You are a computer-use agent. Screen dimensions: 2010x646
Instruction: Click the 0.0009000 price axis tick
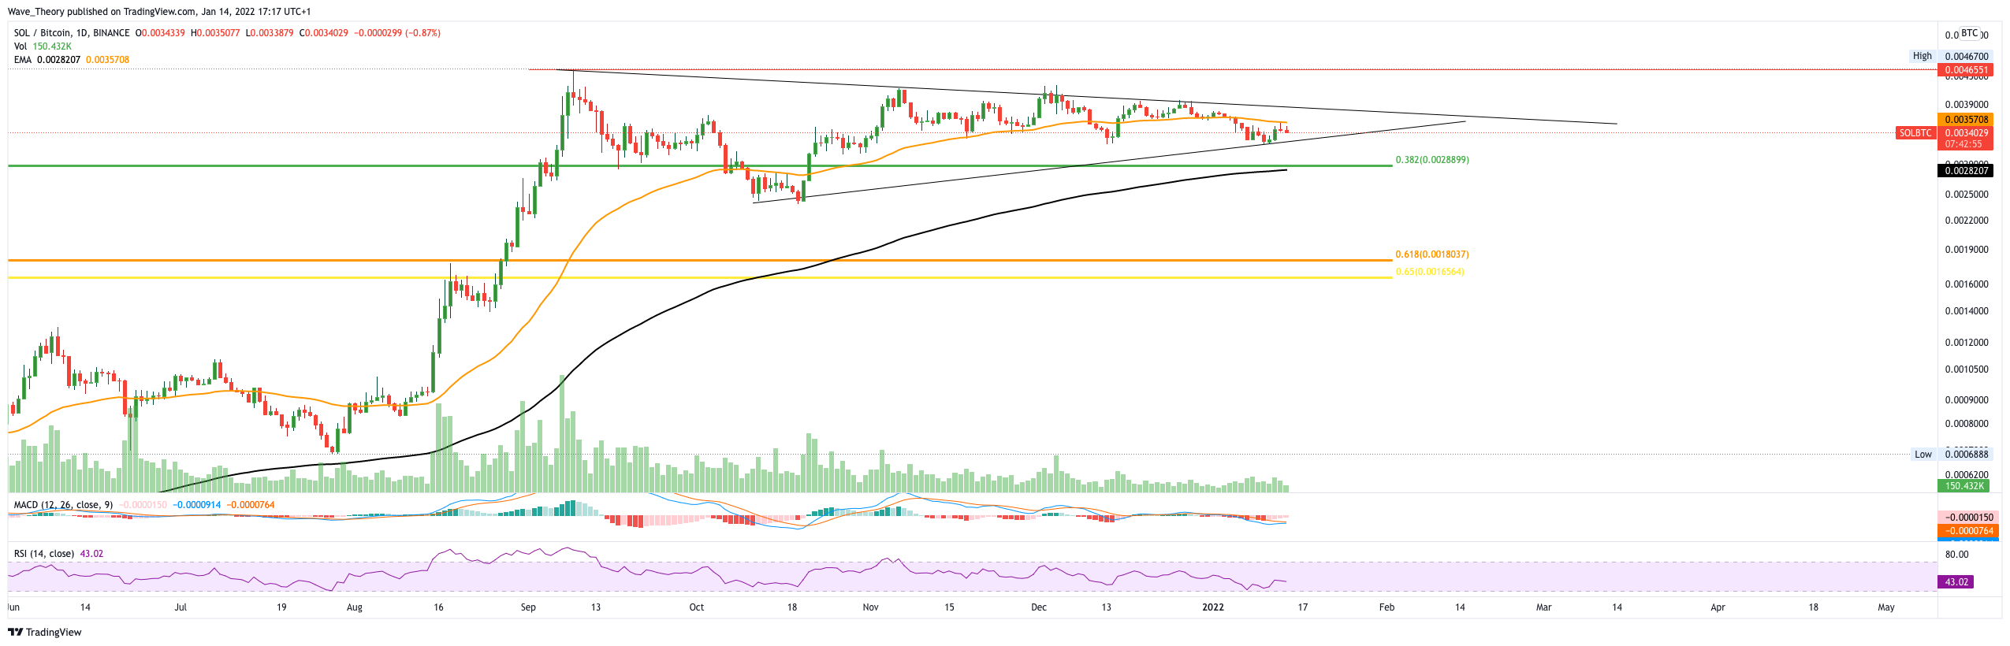click(1966, 400)
